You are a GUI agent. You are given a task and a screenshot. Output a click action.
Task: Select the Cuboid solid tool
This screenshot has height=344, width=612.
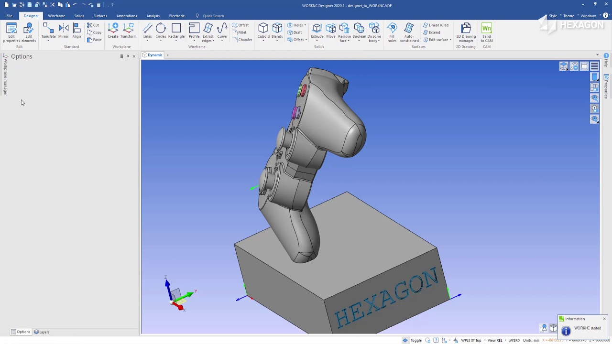coord(263,31)
